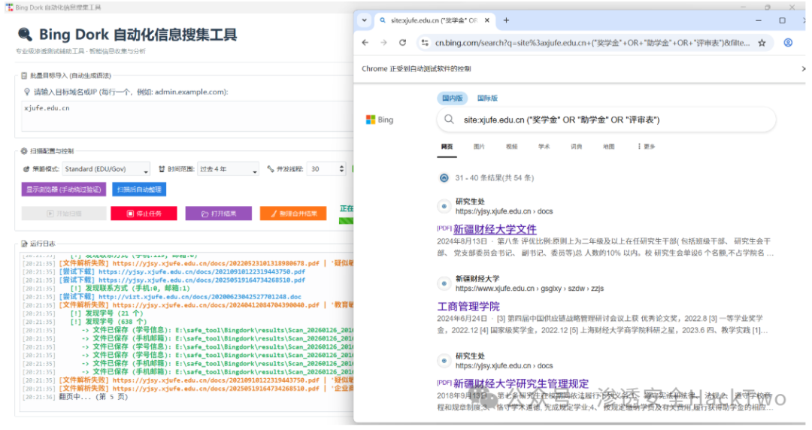812x430 pixels.
Task: Toggle 显示浏览器 (手动绕过验证) purple button
Action: click(x=64, y=189)
